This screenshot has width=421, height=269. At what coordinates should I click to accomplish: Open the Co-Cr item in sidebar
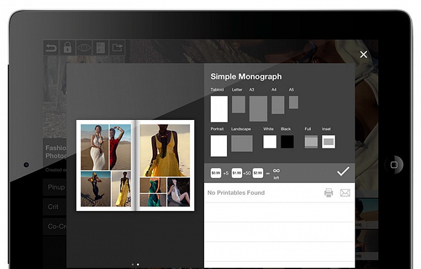pyautogui.click(x=55, y=226)
